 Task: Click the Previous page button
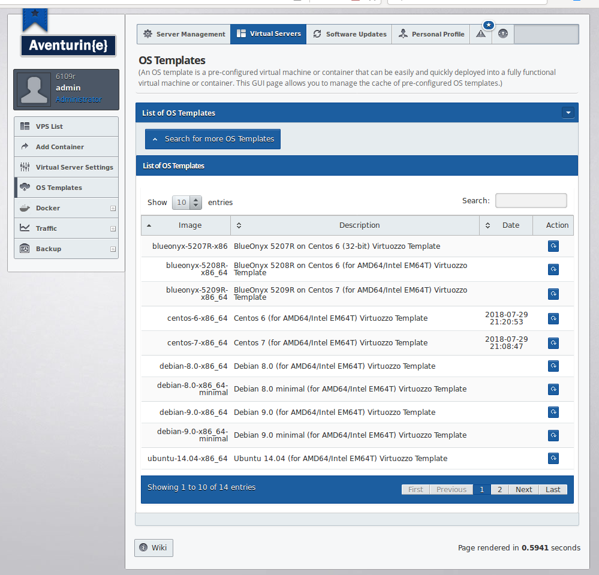[x=451, y=489]
